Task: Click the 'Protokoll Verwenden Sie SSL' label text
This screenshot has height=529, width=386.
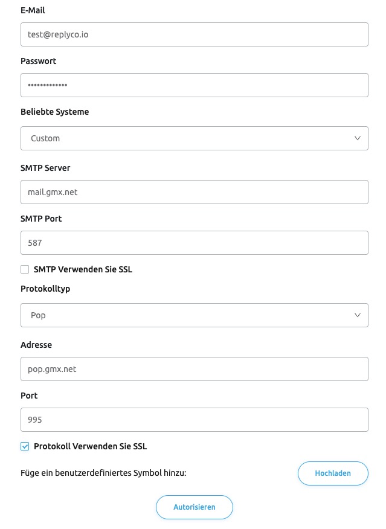Action: (x=91, y=446)
